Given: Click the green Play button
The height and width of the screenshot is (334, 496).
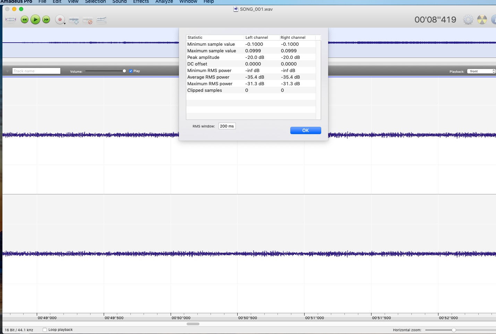Looking at the screenshot, I should (35, 20).
